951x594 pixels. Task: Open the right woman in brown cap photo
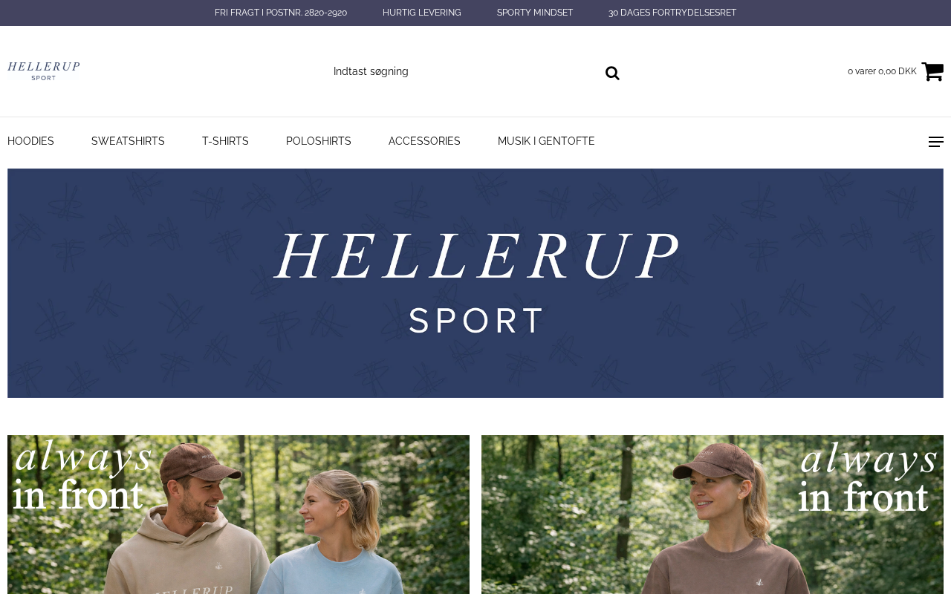[713, 515]
